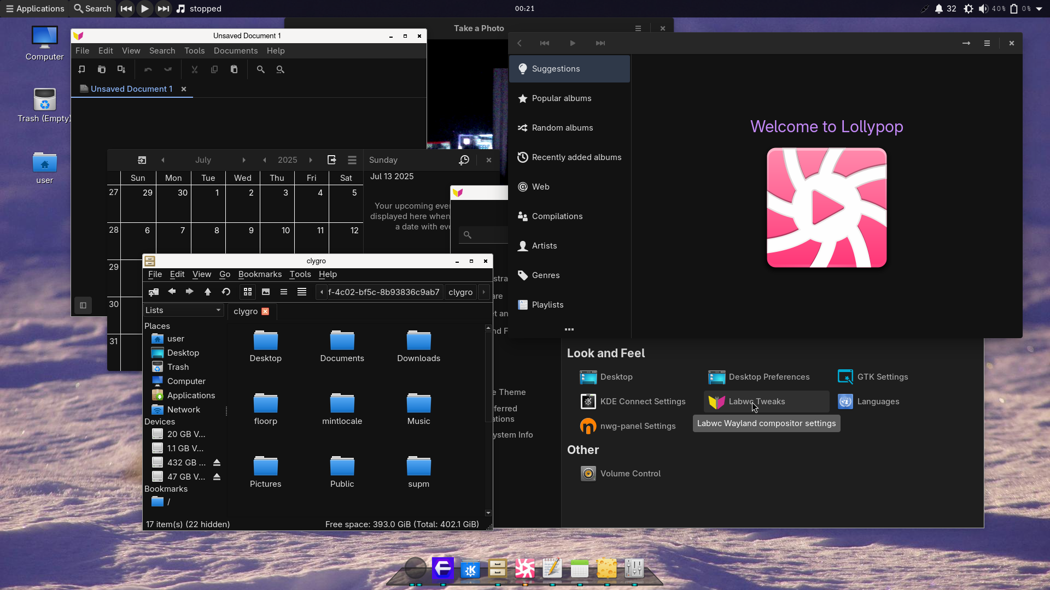Eject the 432 GB volume
This screenshot has width=1050, height=590.
click(217, 463)
